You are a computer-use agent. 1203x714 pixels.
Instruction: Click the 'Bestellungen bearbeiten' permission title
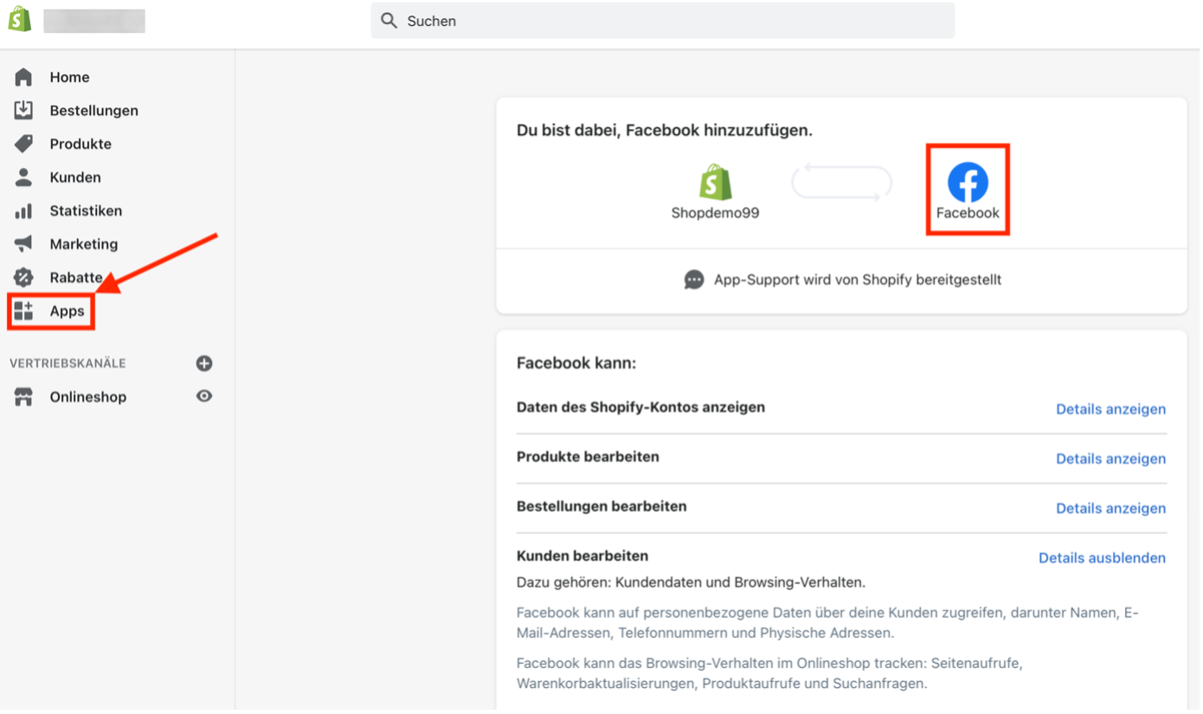click(x=601, y=506)
